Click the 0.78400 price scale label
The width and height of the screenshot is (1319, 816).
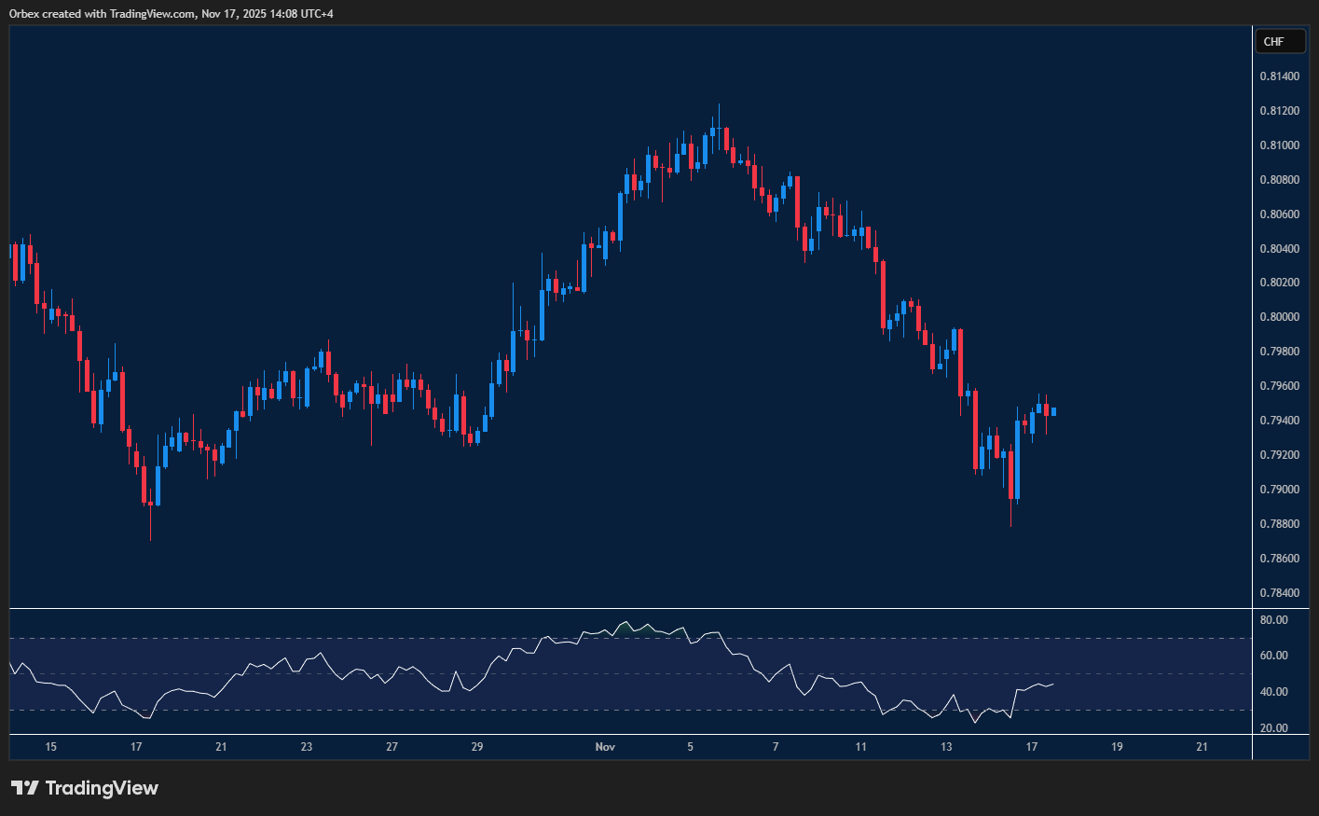[x=1279, y=593]
